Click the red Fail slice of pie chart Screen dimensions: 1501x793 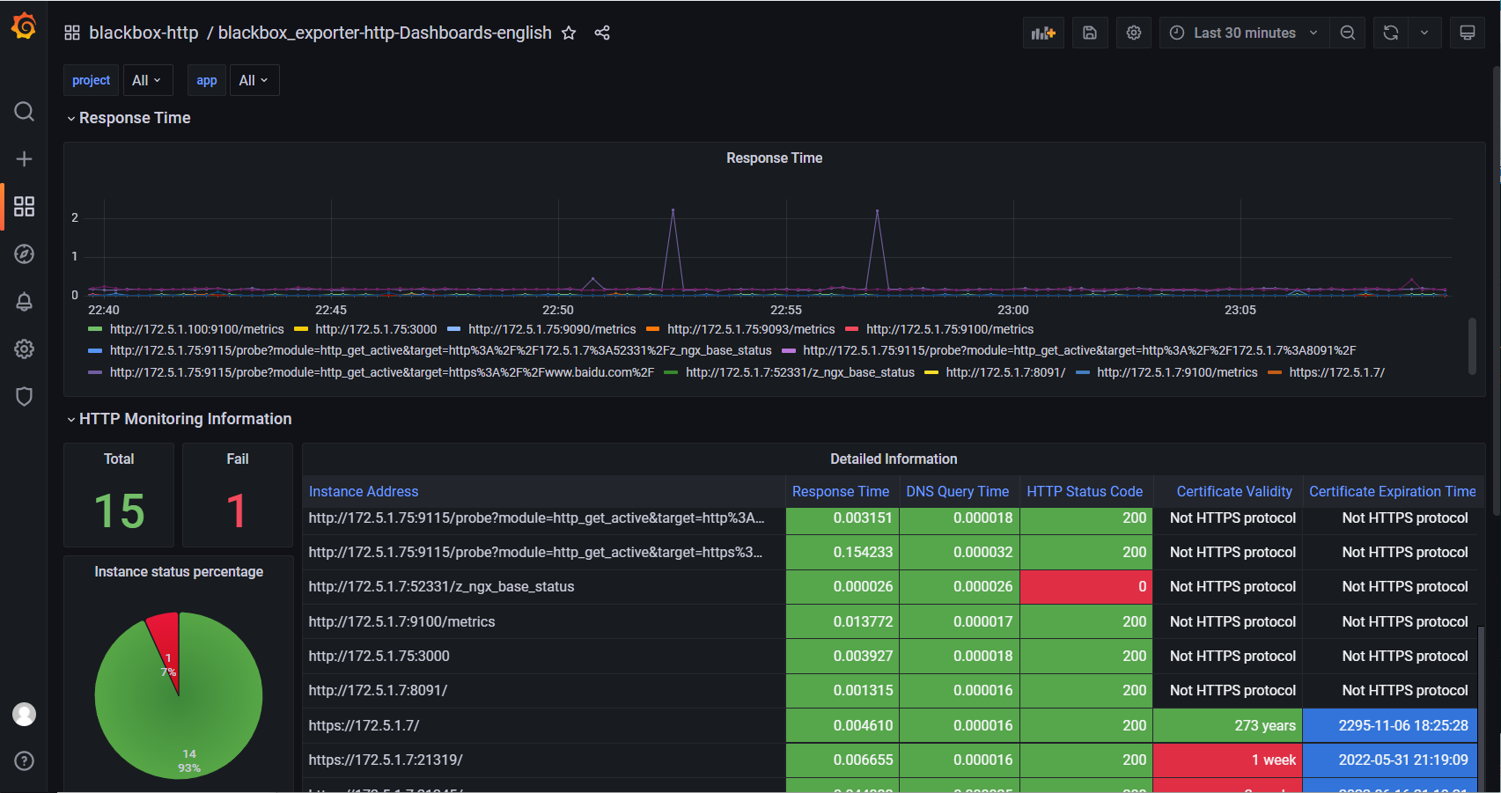(x=165, y=635)
